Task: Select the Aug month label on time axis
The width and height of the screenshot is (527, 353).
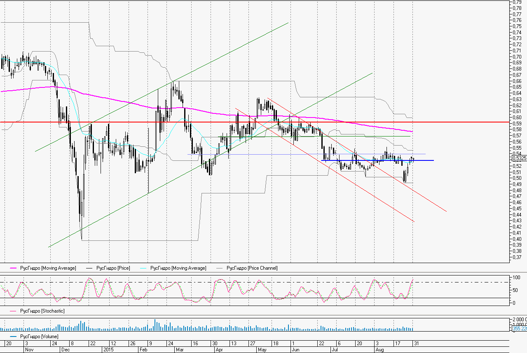Action: [379, 349]
